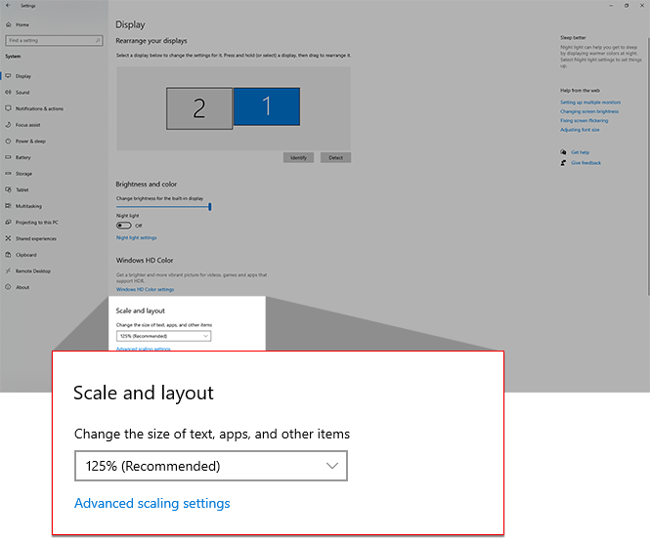Open the Night light settings link
This screenshot has height=540, width=650.
pyautogui.click(x=136, y=237)
